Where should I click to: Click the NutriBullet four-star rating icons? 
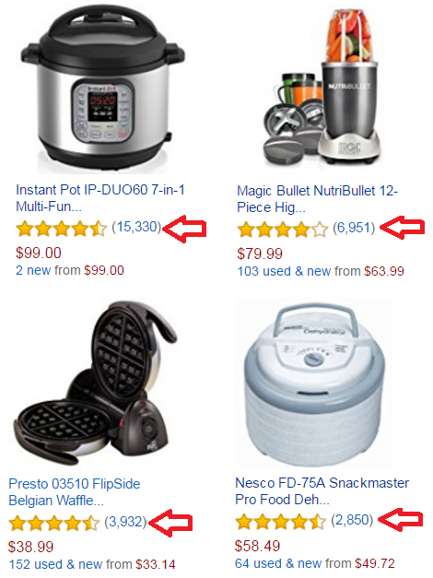pyautogui.click(x=283, y=230)
